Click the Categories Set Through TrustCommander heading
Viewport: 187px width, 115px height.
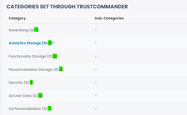(x=67, y=6)
